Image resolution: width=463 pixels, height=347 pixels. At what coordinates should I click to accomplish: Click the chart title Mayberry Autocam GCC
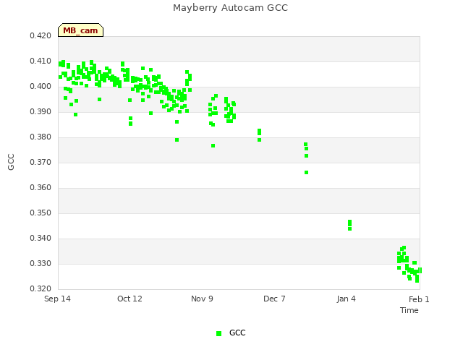coord(230,8)
